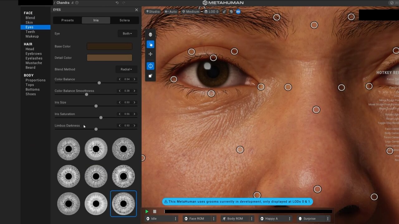Open the Eye selection dropdown set to Both

click(127, 34)
